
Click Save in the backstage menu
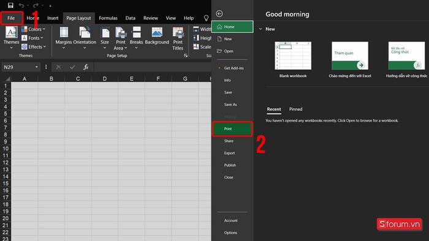232,92
